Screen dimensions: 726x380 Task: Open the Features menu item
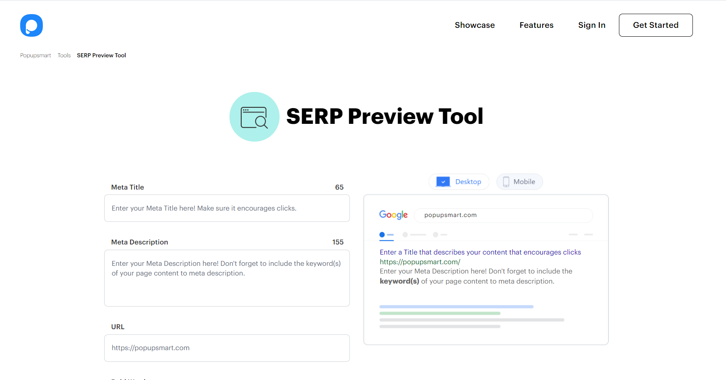tap(536, 25)
